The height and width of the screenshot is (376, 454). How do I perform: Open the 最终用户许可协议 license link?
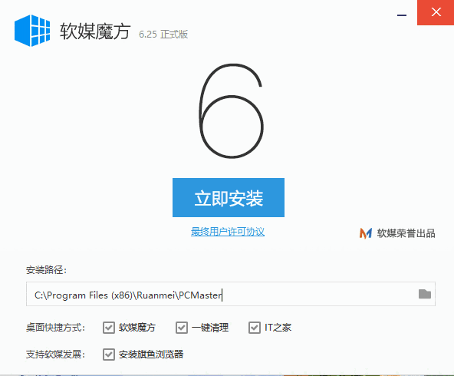tap(228, 232)
